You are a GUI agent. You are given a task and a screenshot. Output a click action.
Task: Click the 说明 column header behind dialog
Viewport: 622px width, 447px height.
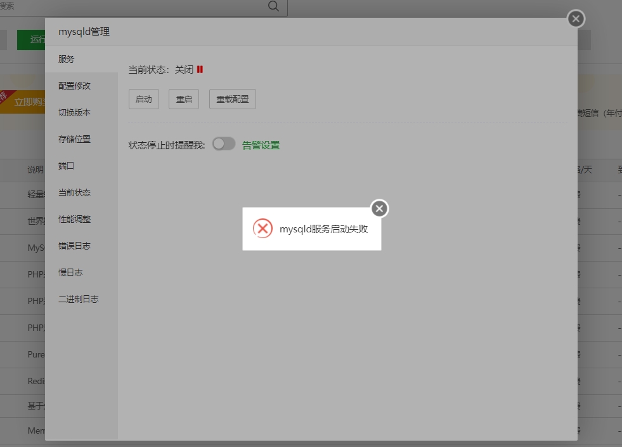(x=36, y=170)
